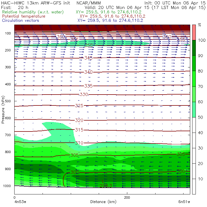This screenshot has width=207, height=207.
Task: Select the 'Init: 00 UTC Mon 06 Apr 15' text
Action: 175,3
